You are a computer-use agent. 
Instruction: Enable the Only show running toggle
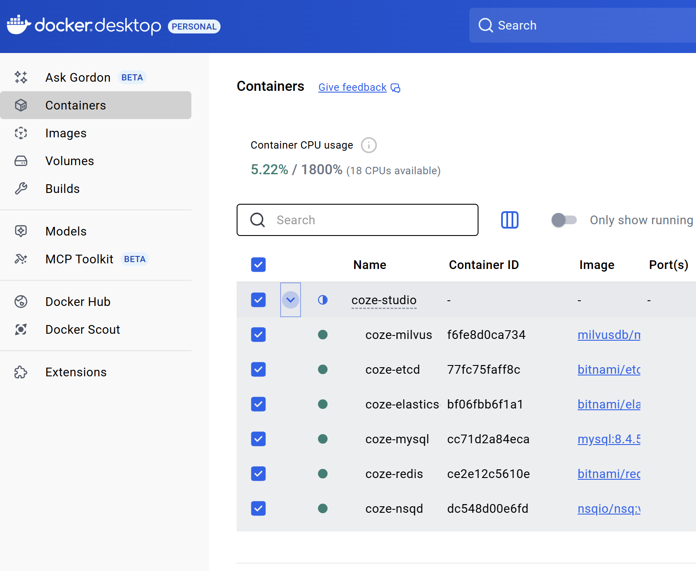pos(564,220)
